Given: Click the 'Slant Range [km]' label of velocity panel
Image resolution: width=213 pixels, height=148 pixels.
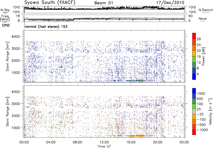Looking at the screenshot, I should [x=7, y=112].
